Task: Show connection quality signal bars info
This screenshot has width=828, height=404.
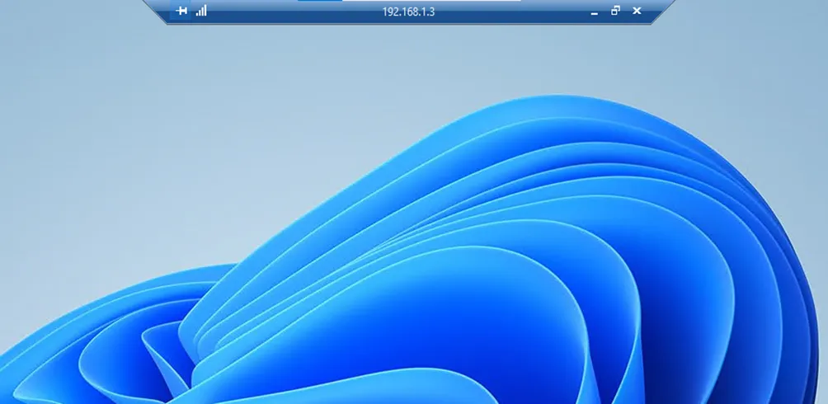Action: point(201,11)
